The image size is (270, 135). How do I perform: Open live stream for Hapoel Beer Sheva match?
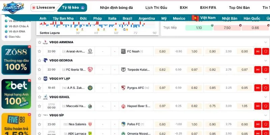[x=258, y=106]
